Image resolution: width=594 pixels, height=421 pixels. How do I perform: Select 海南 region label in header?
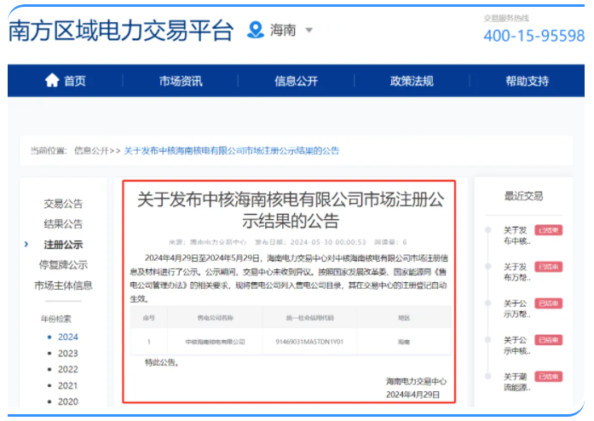283,30
